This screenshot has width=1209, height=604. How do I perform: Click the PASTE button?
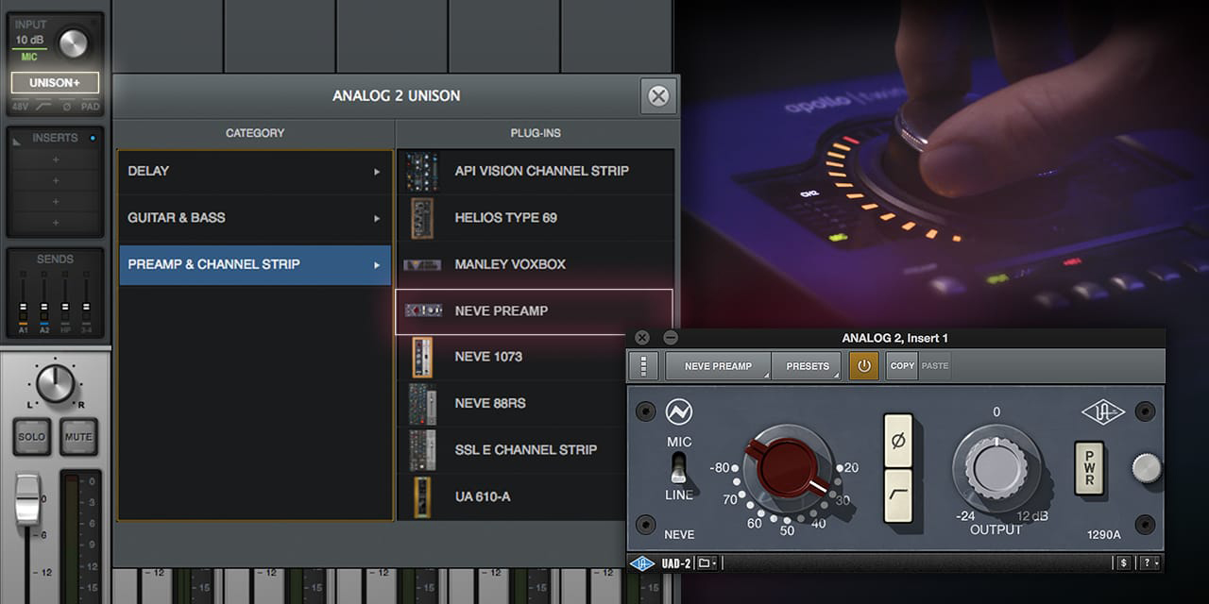[x=934, y=366]
